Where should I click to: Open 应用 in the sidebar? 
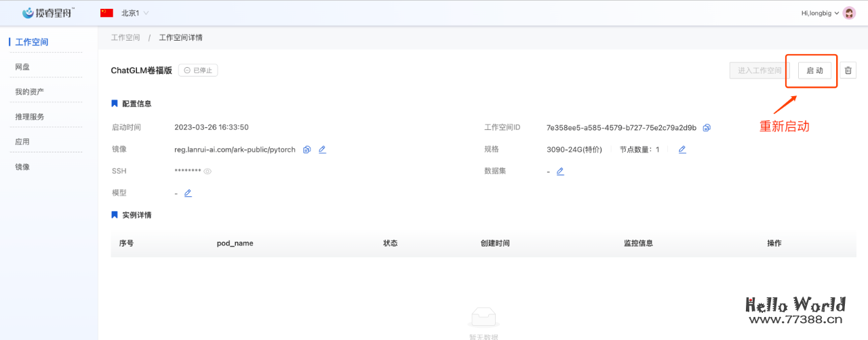pos(22,142)
